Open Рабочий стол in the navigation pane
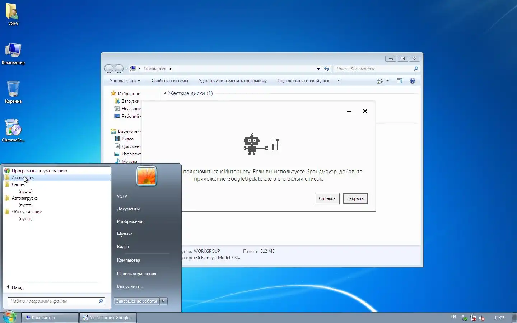This screenshot has height=323, width=517. pos(127,116)
